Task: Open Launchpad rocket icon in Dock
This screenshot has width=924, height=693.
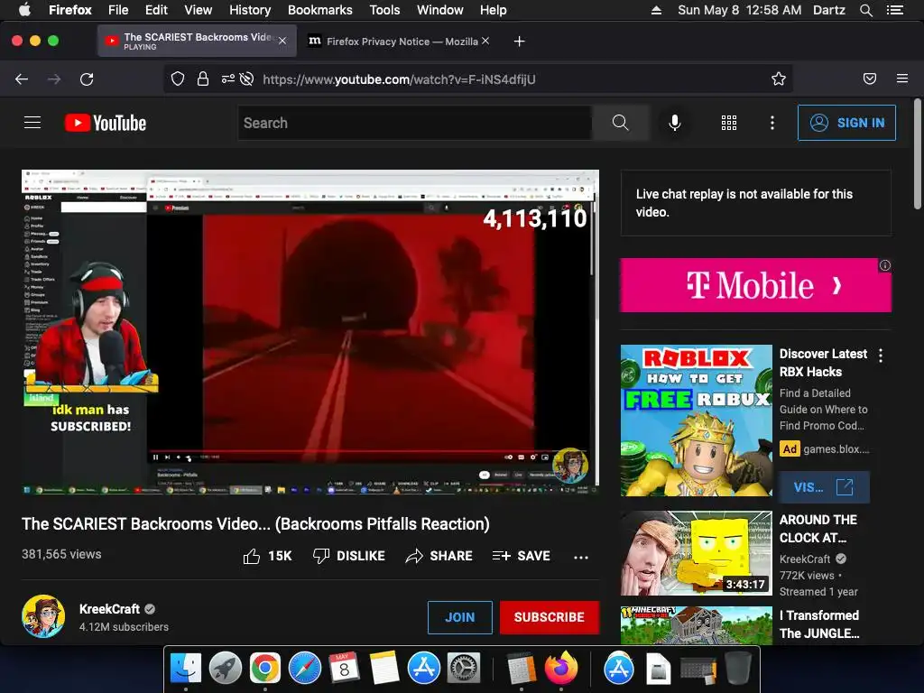Action: point(225,669)
